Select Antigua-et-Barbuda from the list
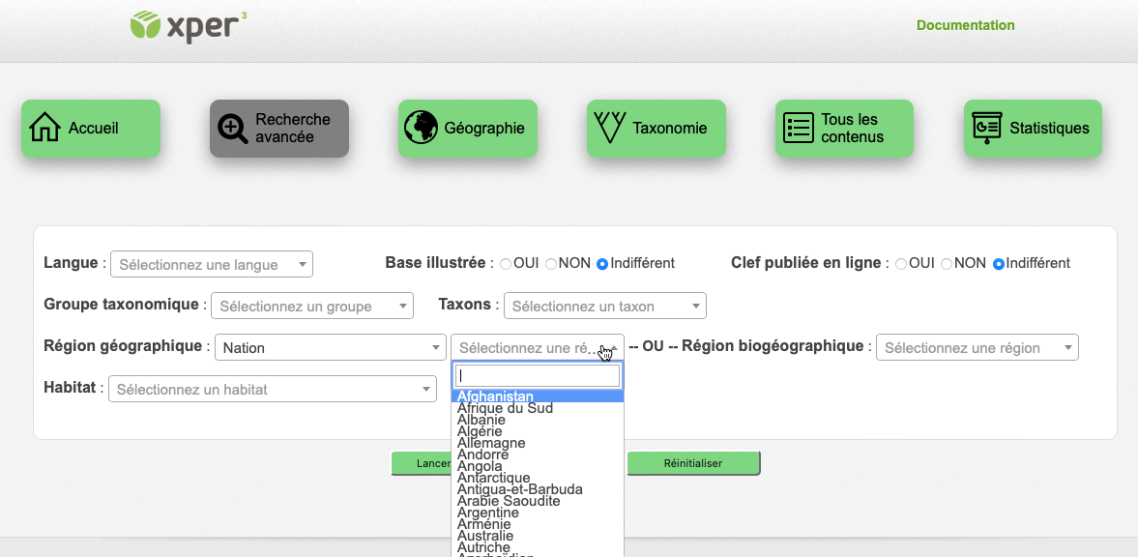This screenshot has width=1138, height=557. pos(537,489)
